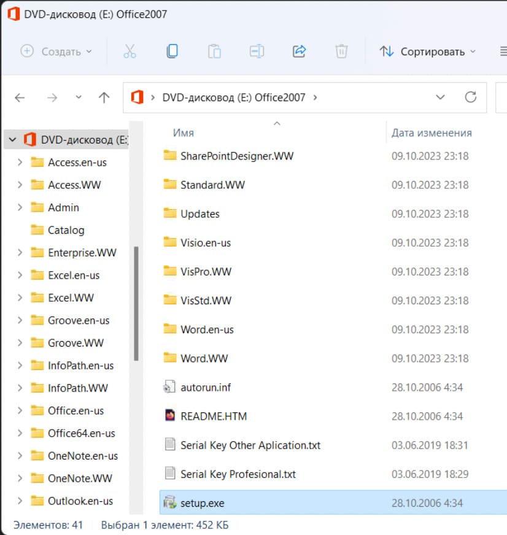Click the Paste clipboard icon
This screenshot has width=507, height=535.
pos(214,52)
